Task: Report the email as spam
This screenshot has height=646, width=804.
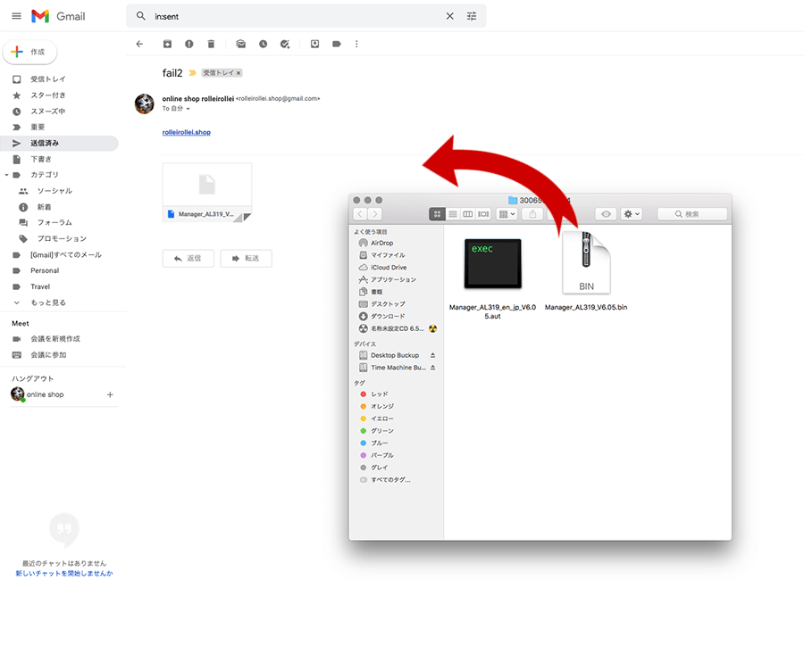Action: click(x=188, y=44)
